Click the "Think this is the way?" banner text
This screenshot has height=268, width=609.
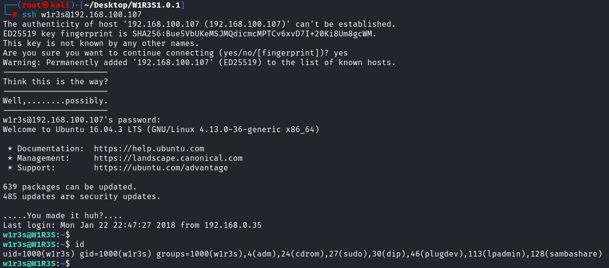tap(55, 82)
